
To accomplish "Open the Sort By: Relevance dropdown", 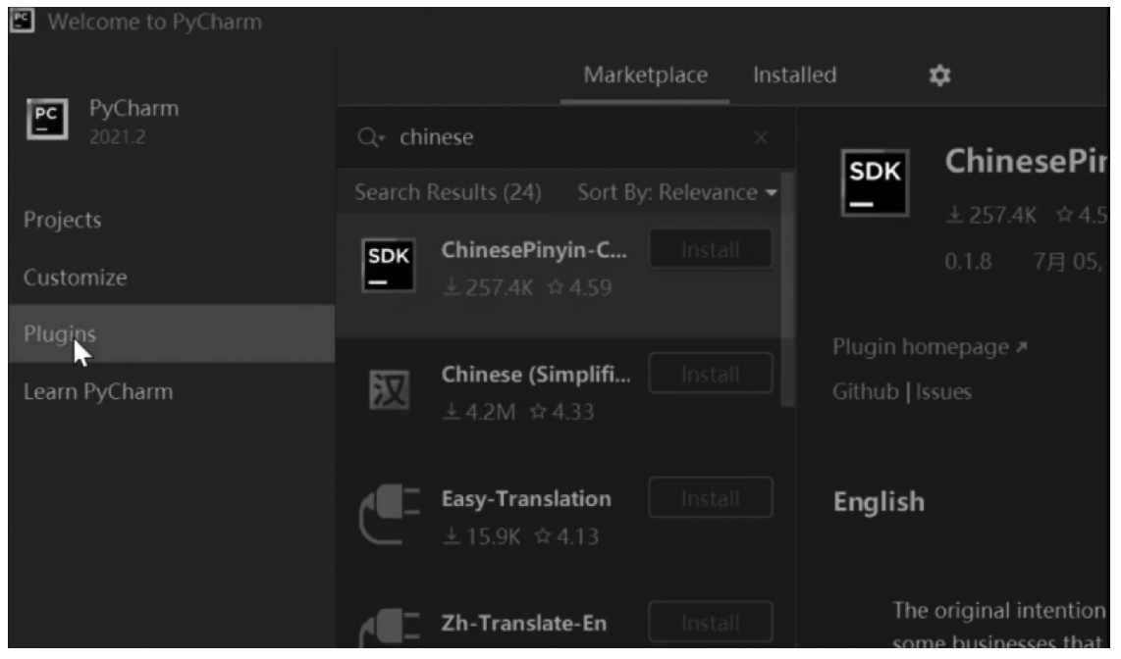I will click(677, 192).
